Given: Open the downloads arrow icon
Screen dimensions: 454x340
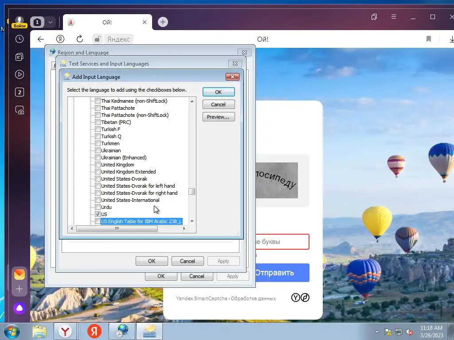Looking at the screenshot, I should tap(451, 39).
